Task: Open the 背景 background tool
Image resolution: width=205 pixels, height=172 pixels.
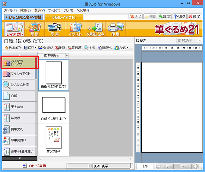Action: (x=35, y=29)
